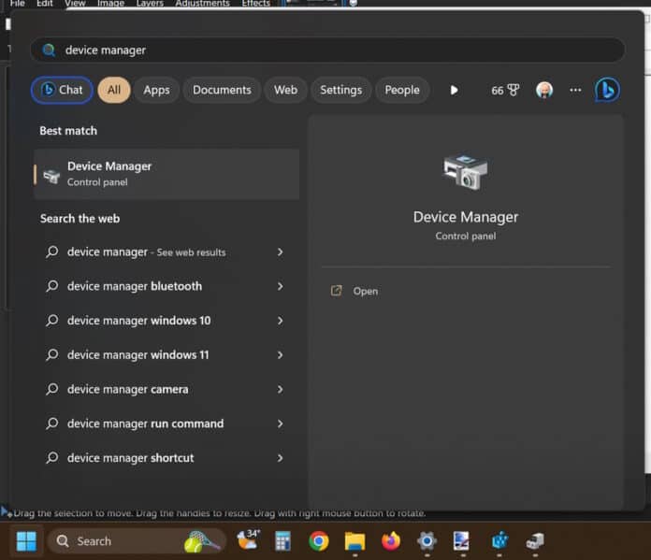Click the 66 rewards points trophy
The image size is (651, 560).
[x=505, y=90]
